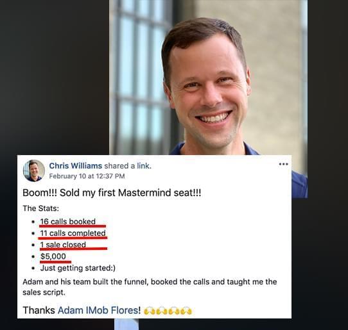The image size is (348, 330).
Task: Click 'The Stats:' heading text
Action: [x=40, y=208]
